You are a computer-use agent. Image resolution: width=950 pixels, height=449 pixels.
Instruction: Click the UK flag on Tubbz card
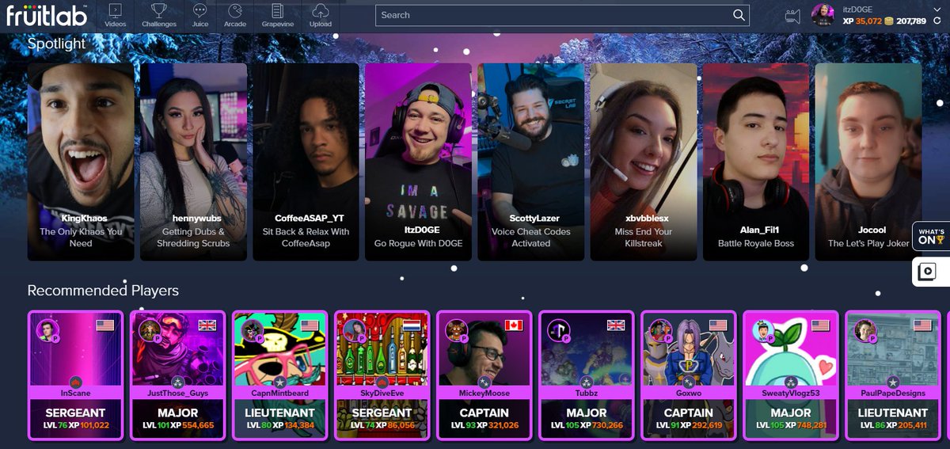coord(616,325)
